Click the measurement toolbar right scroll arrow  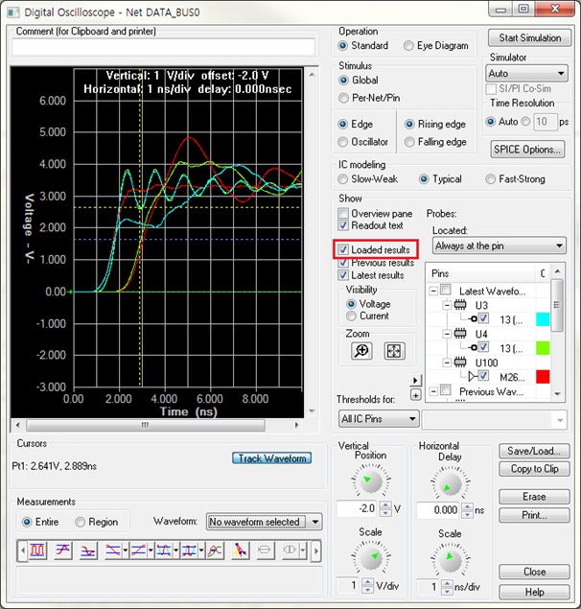coord(316,550)
